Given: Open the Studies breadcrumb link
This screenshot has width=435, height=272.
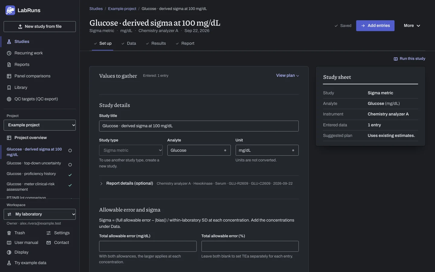Looking at the screenshot, I should [96, 9].
